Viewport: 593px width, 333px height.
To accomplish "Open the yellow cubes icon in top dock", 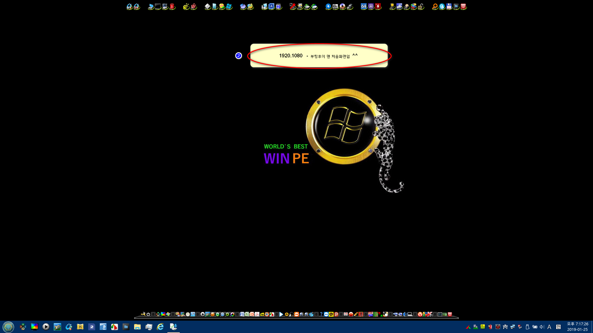I will click(x=186, y=6).
